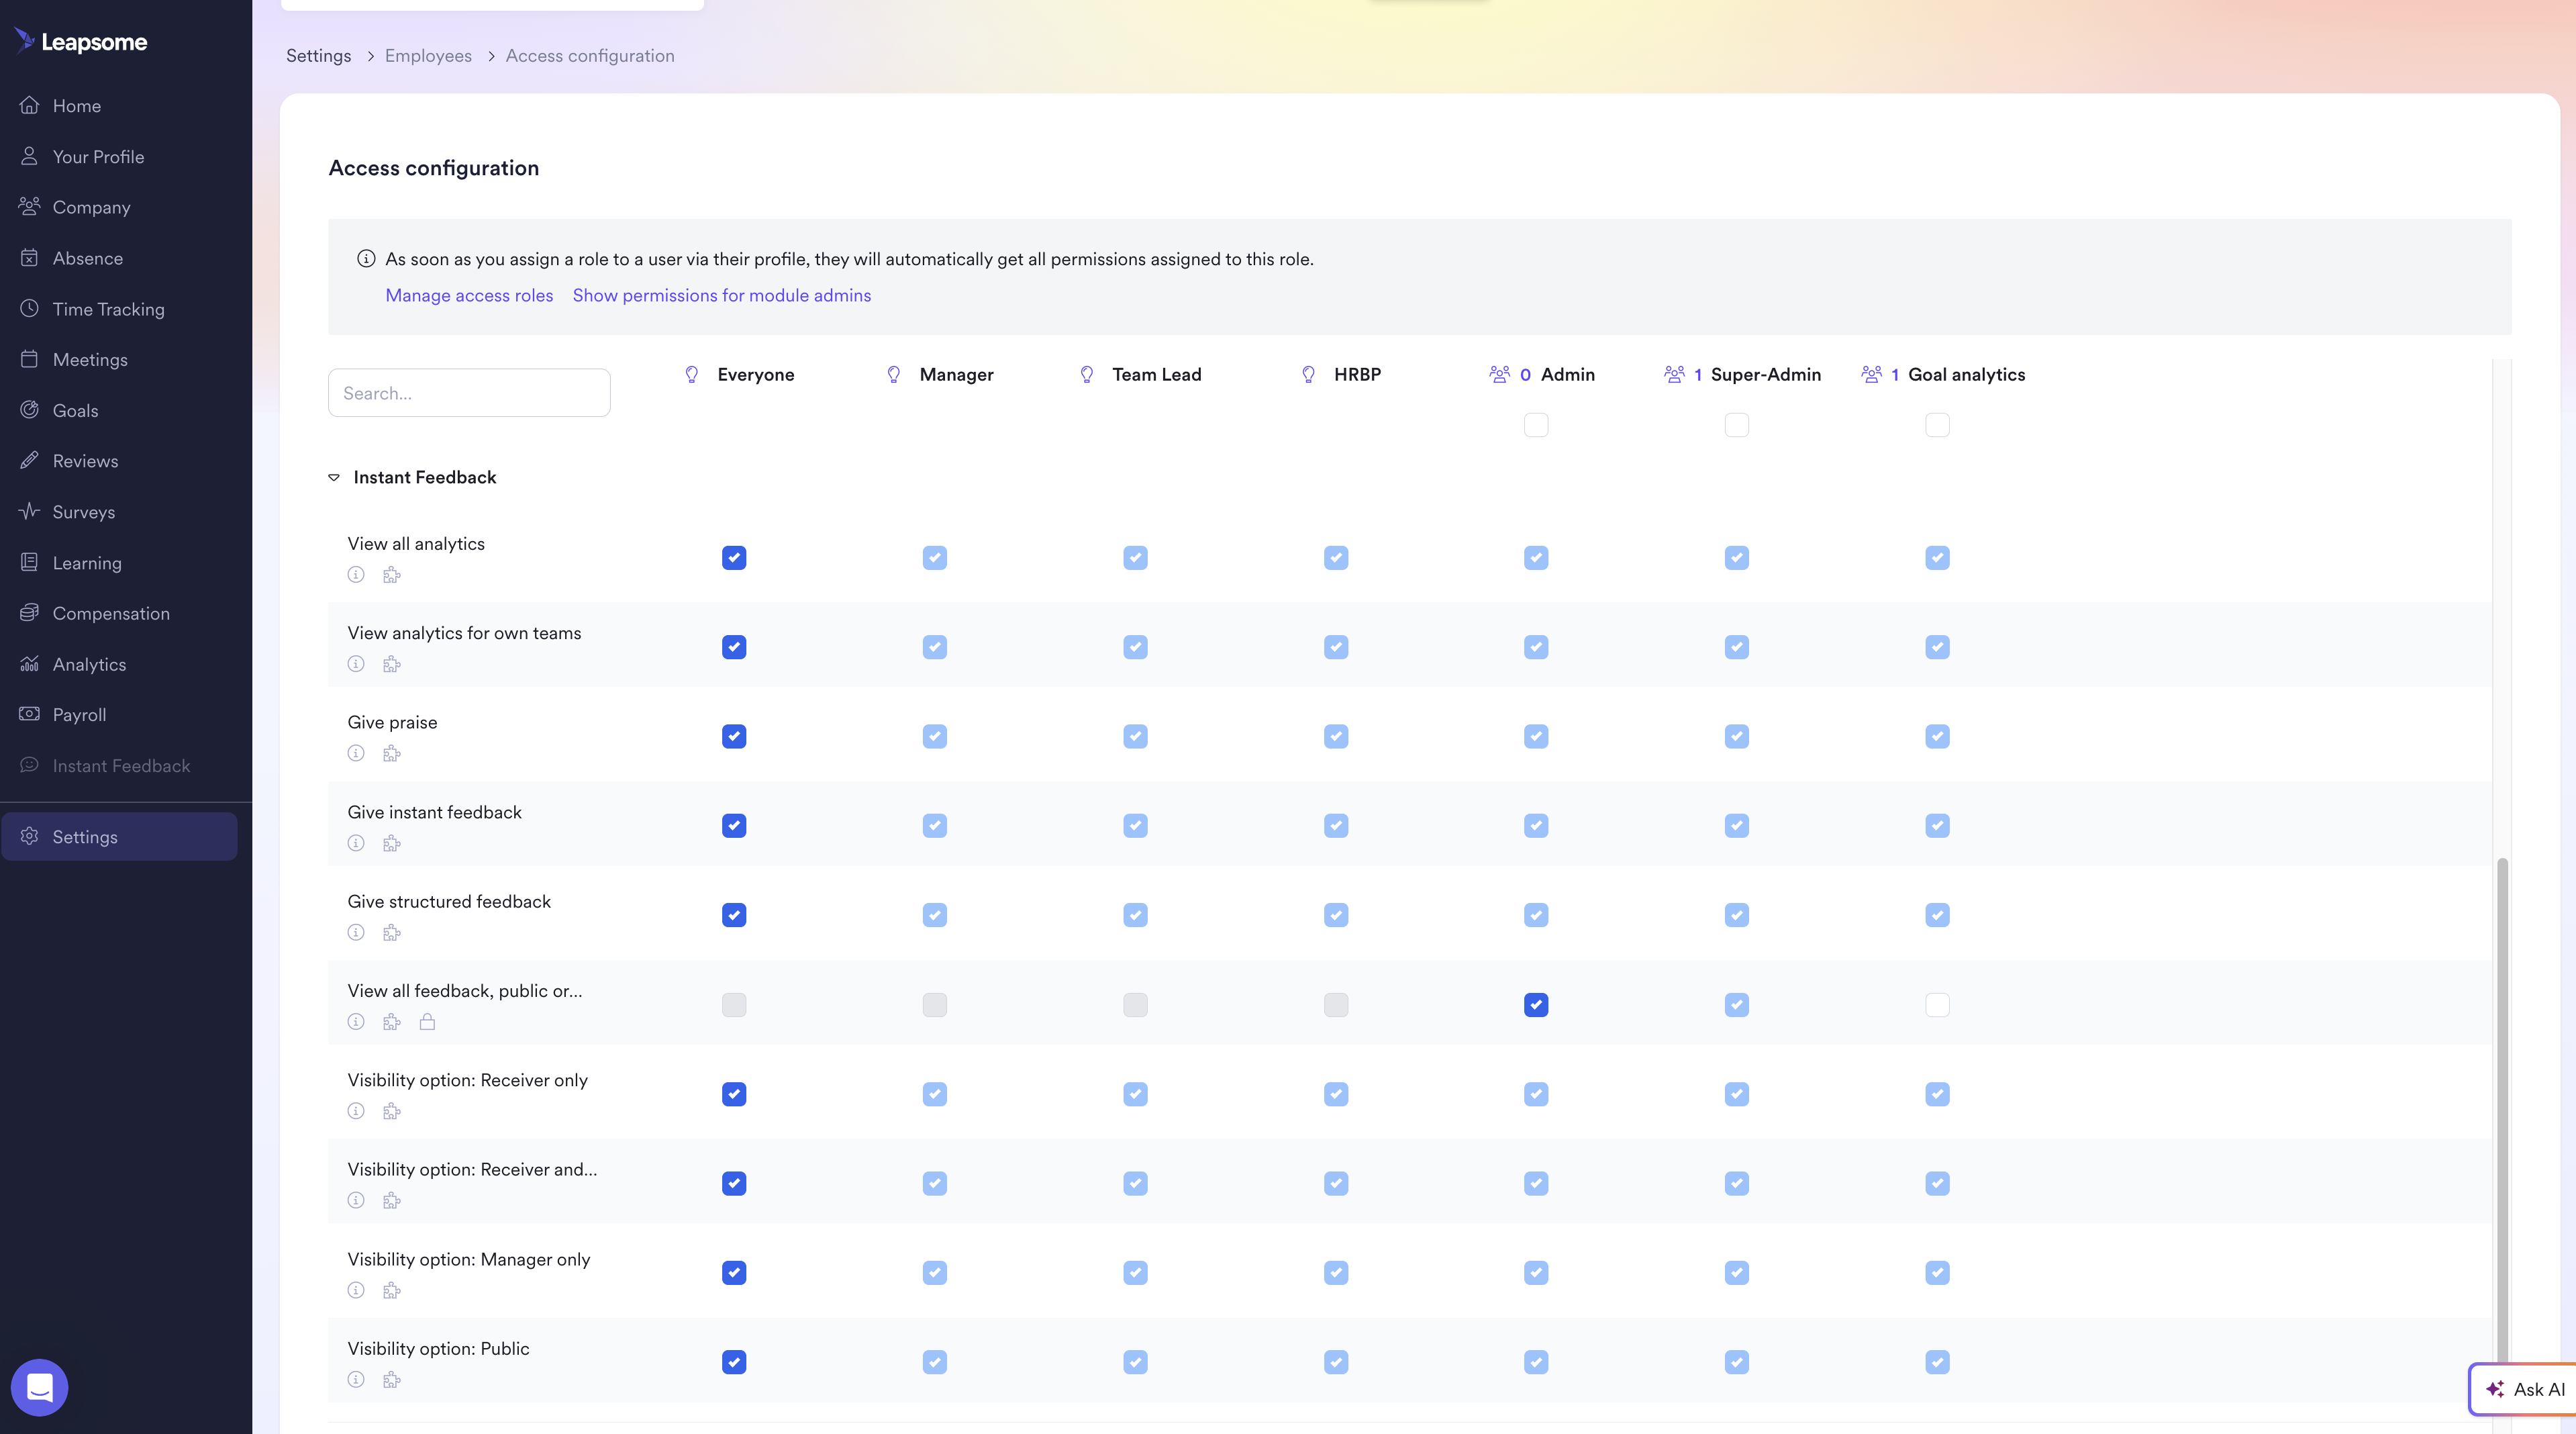This screenshot has height=1434, width=2576.
Task: Go to Employees breadcrumb
Action: click(x=428, y=56)
